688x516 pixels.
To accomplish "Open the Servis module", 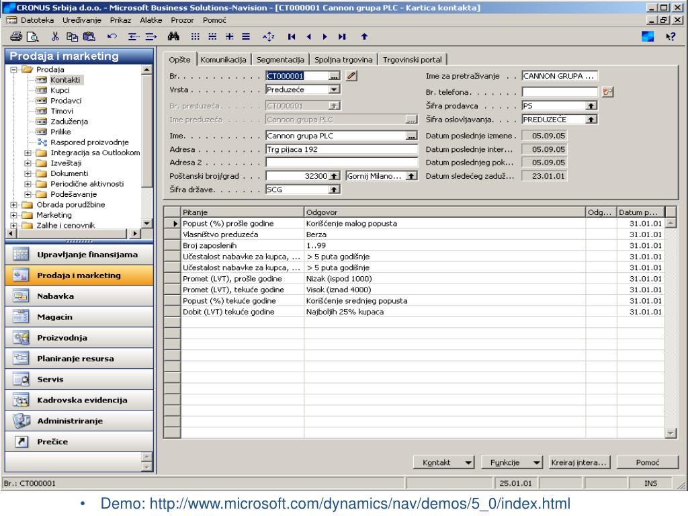I will coord(79,379).
